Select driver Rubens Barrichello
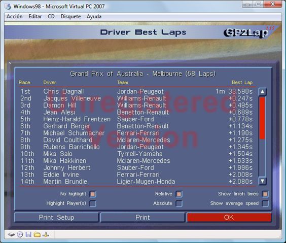 coord(71,147)
